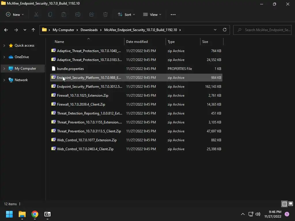
Task: Click the Delete trash can icon
Action: pyautogui.click(x=105, y=14)
